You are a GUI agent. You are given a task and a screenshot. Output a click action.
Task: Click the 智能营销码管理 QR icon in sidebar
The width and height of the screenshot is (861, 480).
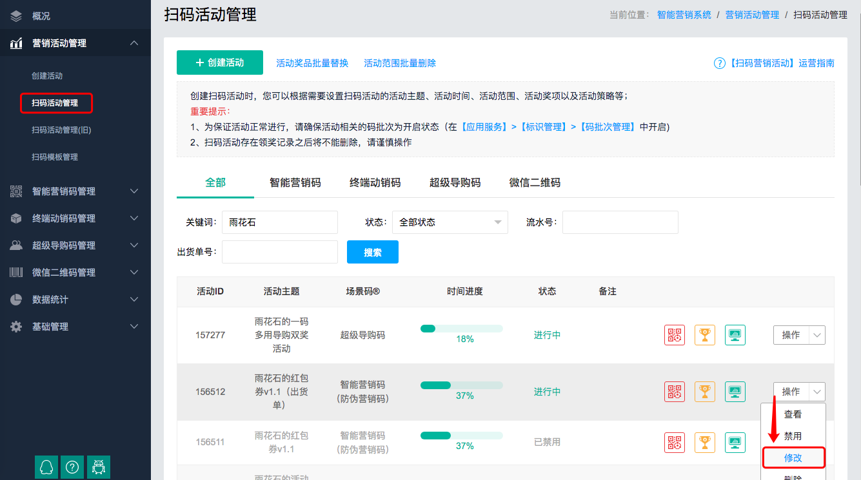(16, 191)
